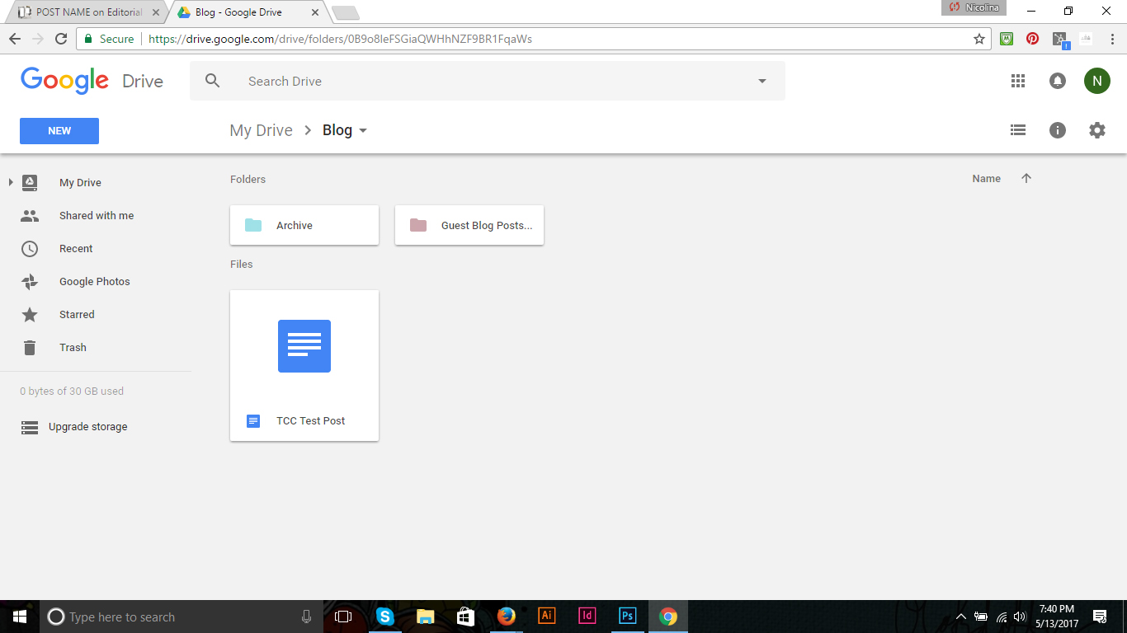
Task: Open the Chrome menu three dots
Action: [x=1111, y=39]
